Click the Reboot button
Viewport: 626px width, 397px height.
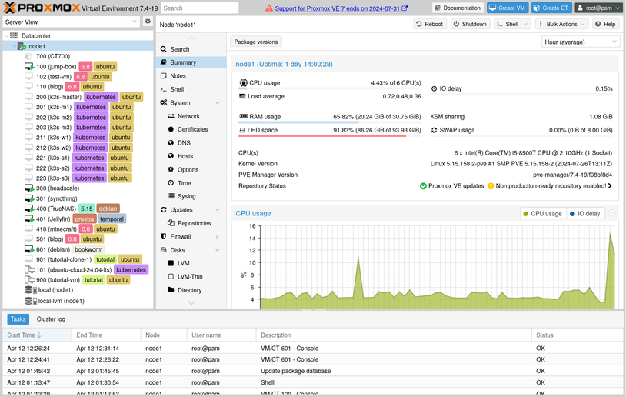(430, 24)
